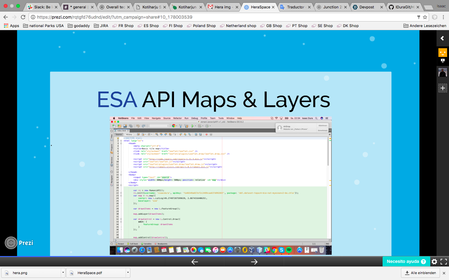Add a collaborator with the plus button
This screenshot has width=449, height=280.
[443, 88]
